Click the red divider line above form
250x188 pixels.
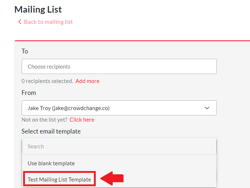[132, 41]
